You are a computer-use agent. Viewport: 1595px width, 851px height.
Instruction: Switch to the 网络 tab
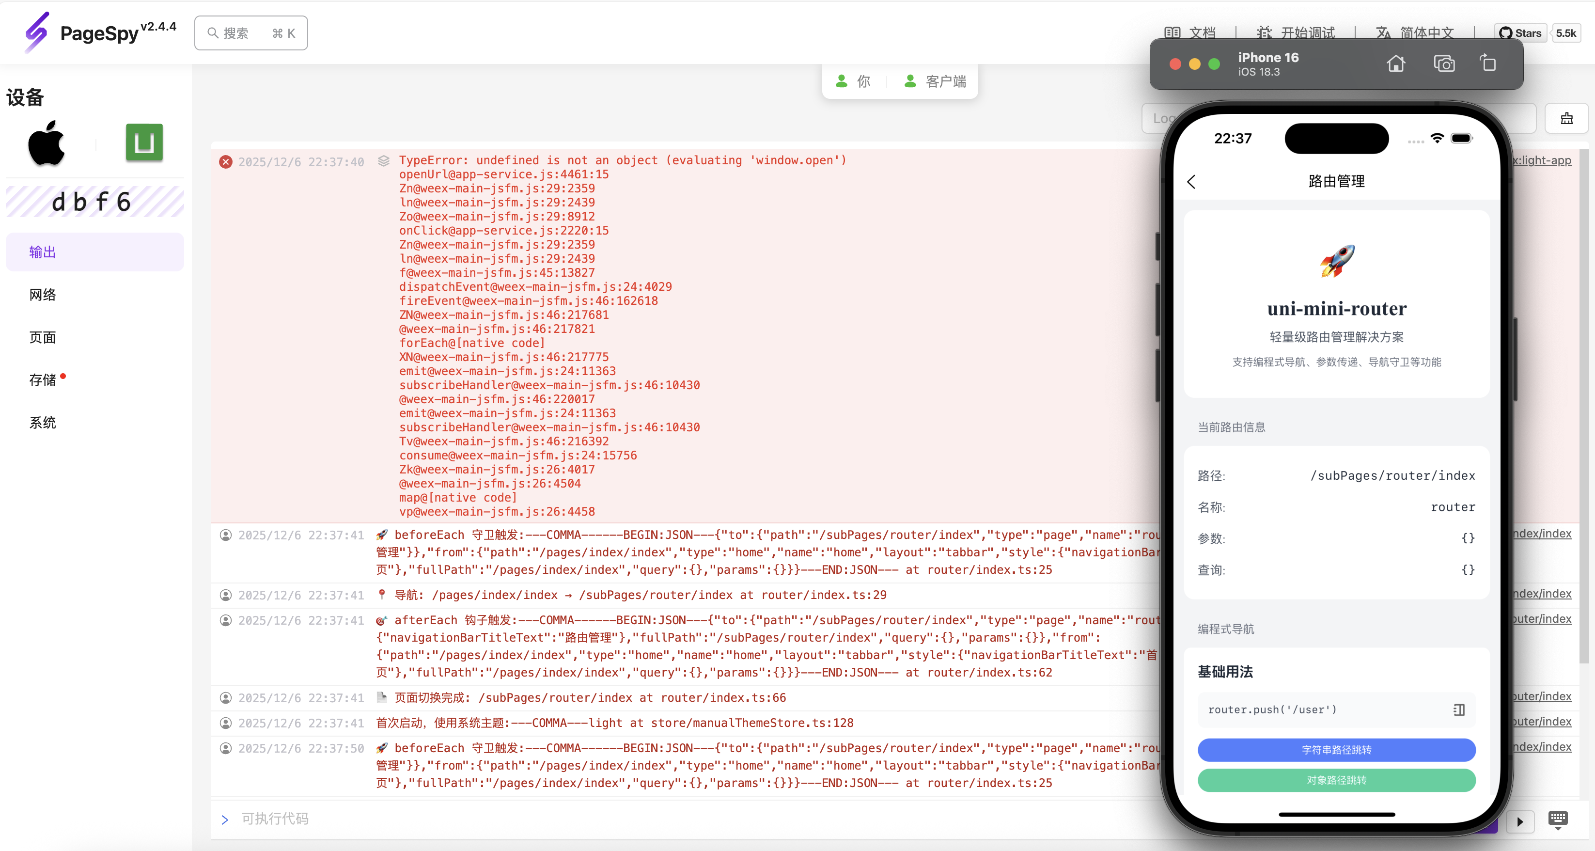click(43, 295)
